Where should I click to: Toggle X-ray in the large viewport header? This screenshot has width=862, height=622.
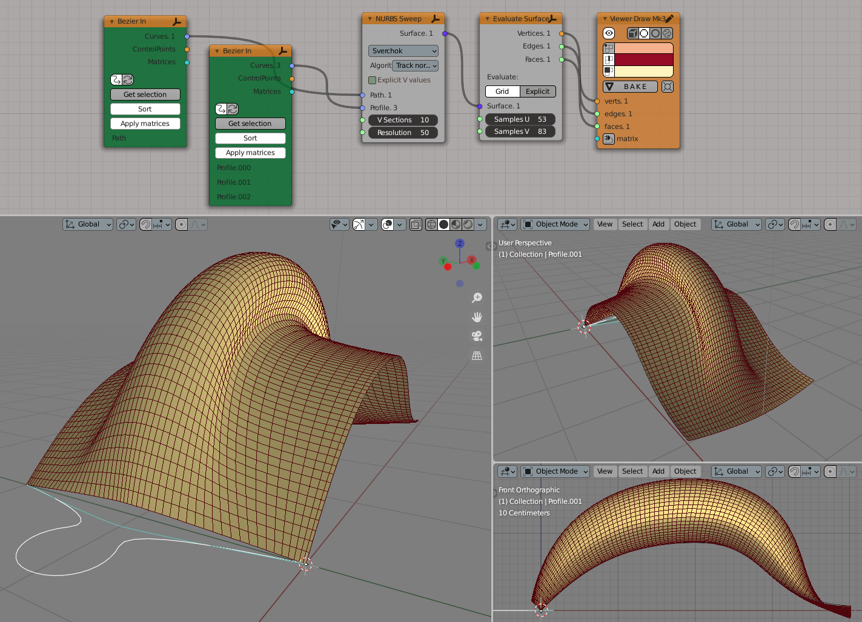pos(416,224)
